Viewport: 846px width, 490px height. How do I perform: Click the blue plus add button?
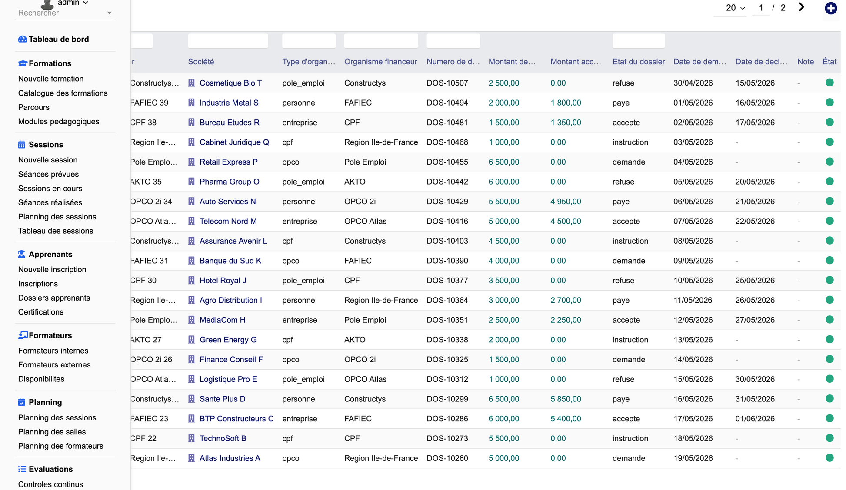click(830, 8)
